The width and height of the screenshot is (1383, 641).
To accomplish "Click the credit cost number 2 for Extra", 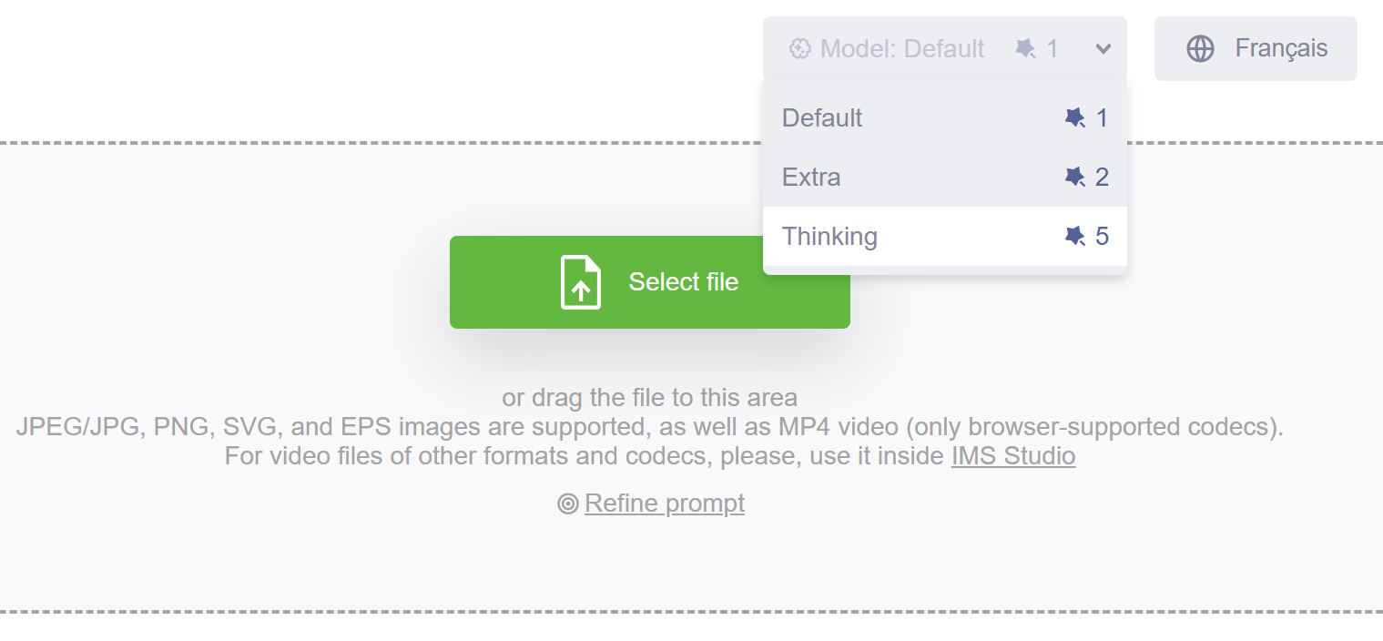I will [x=1102, y=178].
